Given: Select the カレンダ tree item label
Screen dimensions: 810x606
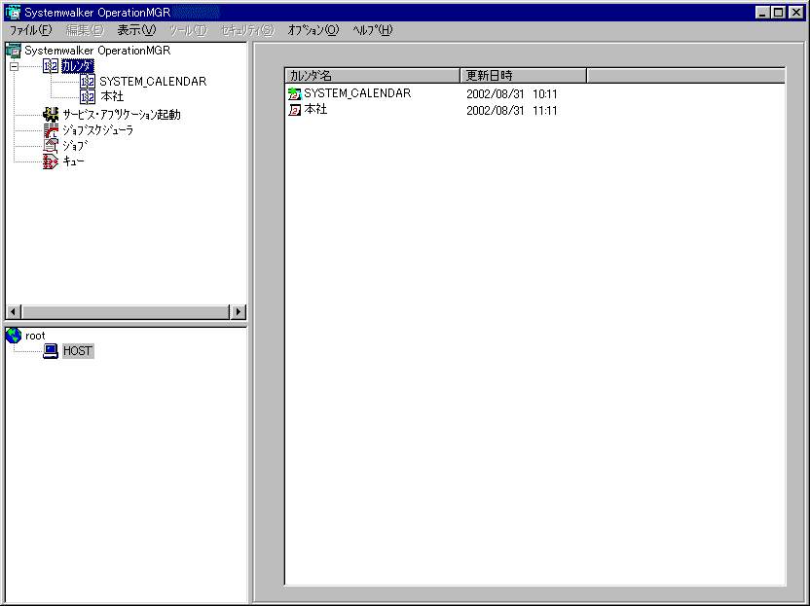Looking at the screenshot, I should pyautogui.click(x=78, y=66).
